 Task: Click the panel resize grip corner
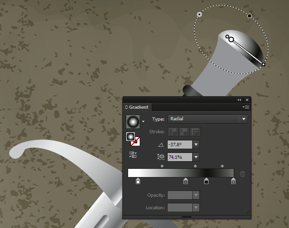point(248,212)
